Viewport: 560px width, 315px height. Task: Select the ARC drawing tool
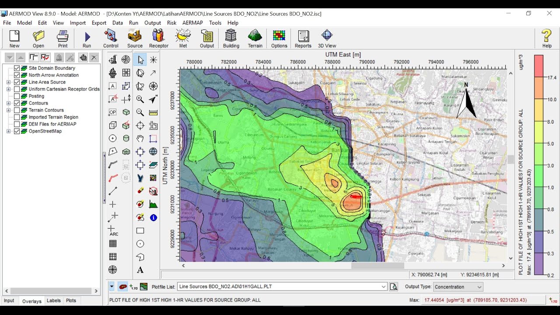(113, 231)
